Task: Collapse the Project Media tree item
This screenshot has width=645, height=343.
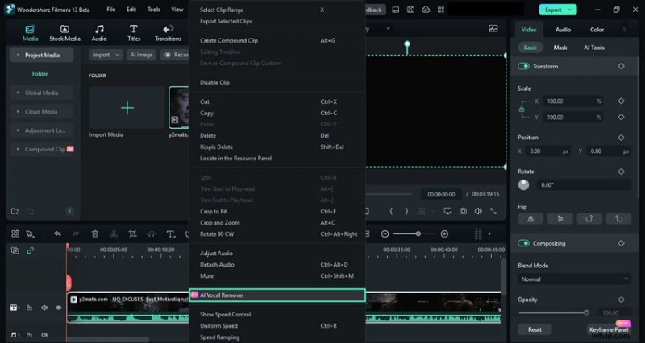Action: click(18, 55)
